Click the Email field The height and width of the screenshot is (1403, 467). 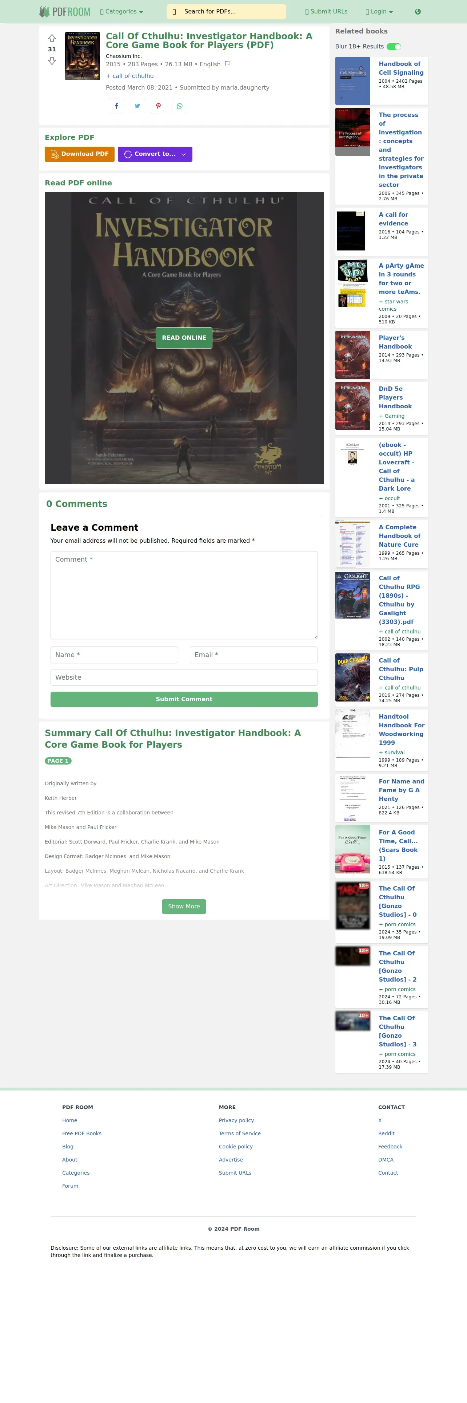click(x=254, y=655)
